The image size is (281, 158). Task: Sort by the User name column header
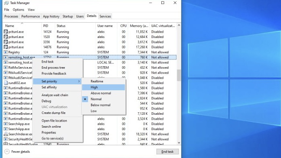tap(106, 26)
